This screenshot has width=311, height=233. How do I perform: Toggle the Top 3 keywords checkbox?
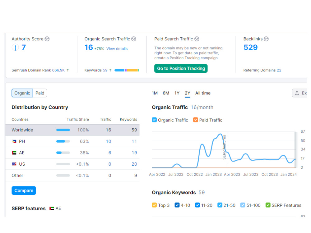[154, 205]
